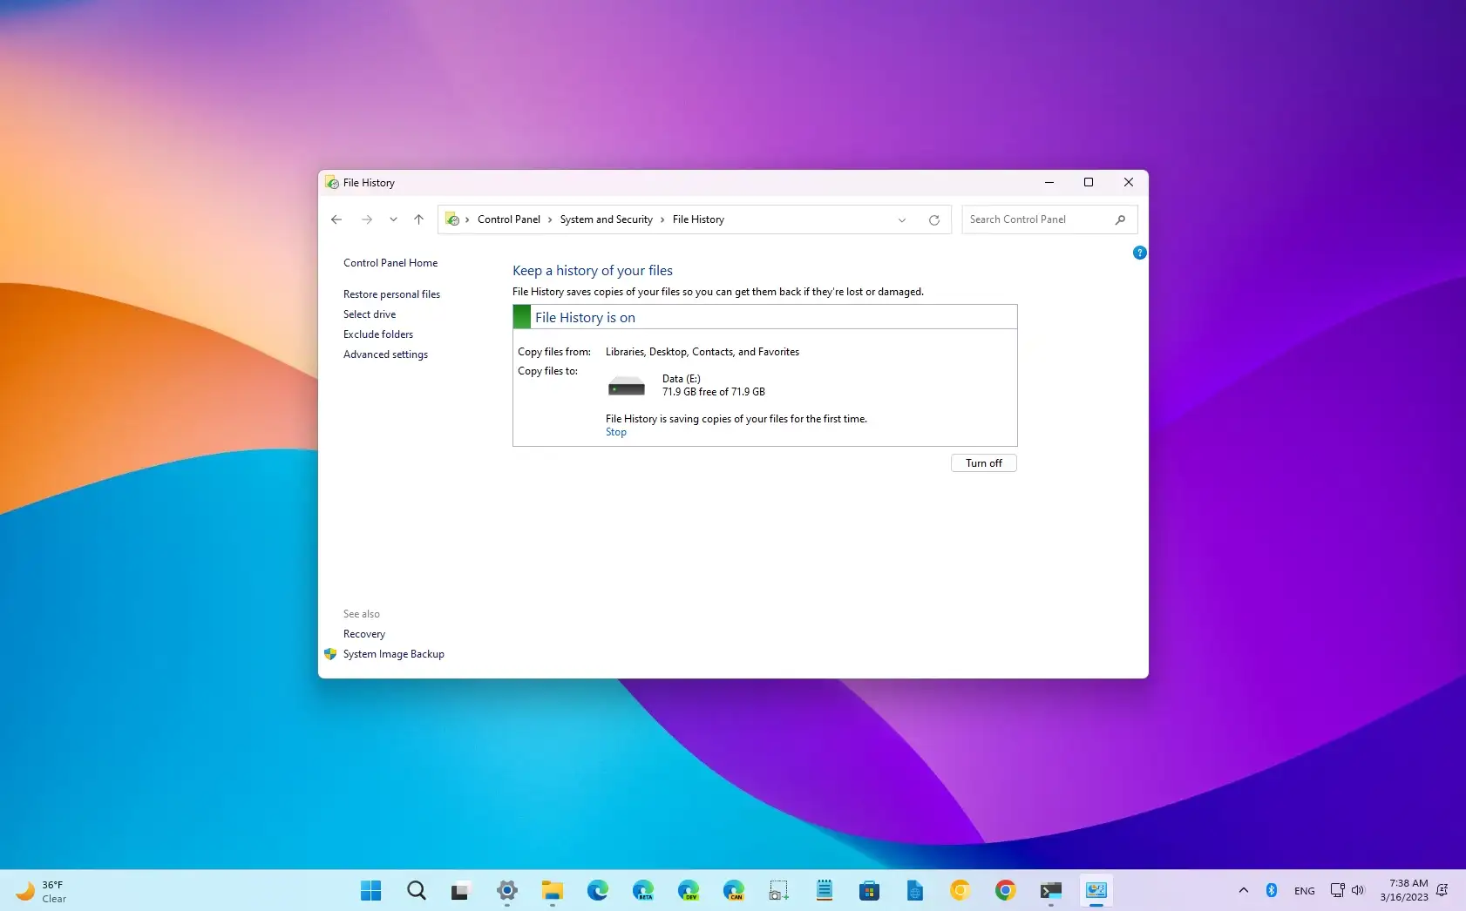Select the Exclude folders option
The height and width of the screenshot is (911, 1466).
tap(377, 334)
